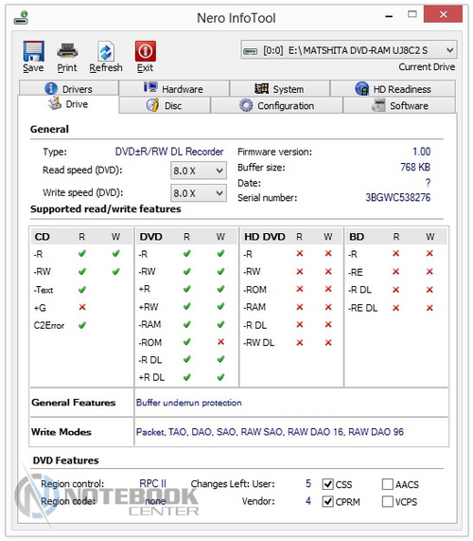Switch to the Disc tab
The image size is (473, 541).
[165, 105]
